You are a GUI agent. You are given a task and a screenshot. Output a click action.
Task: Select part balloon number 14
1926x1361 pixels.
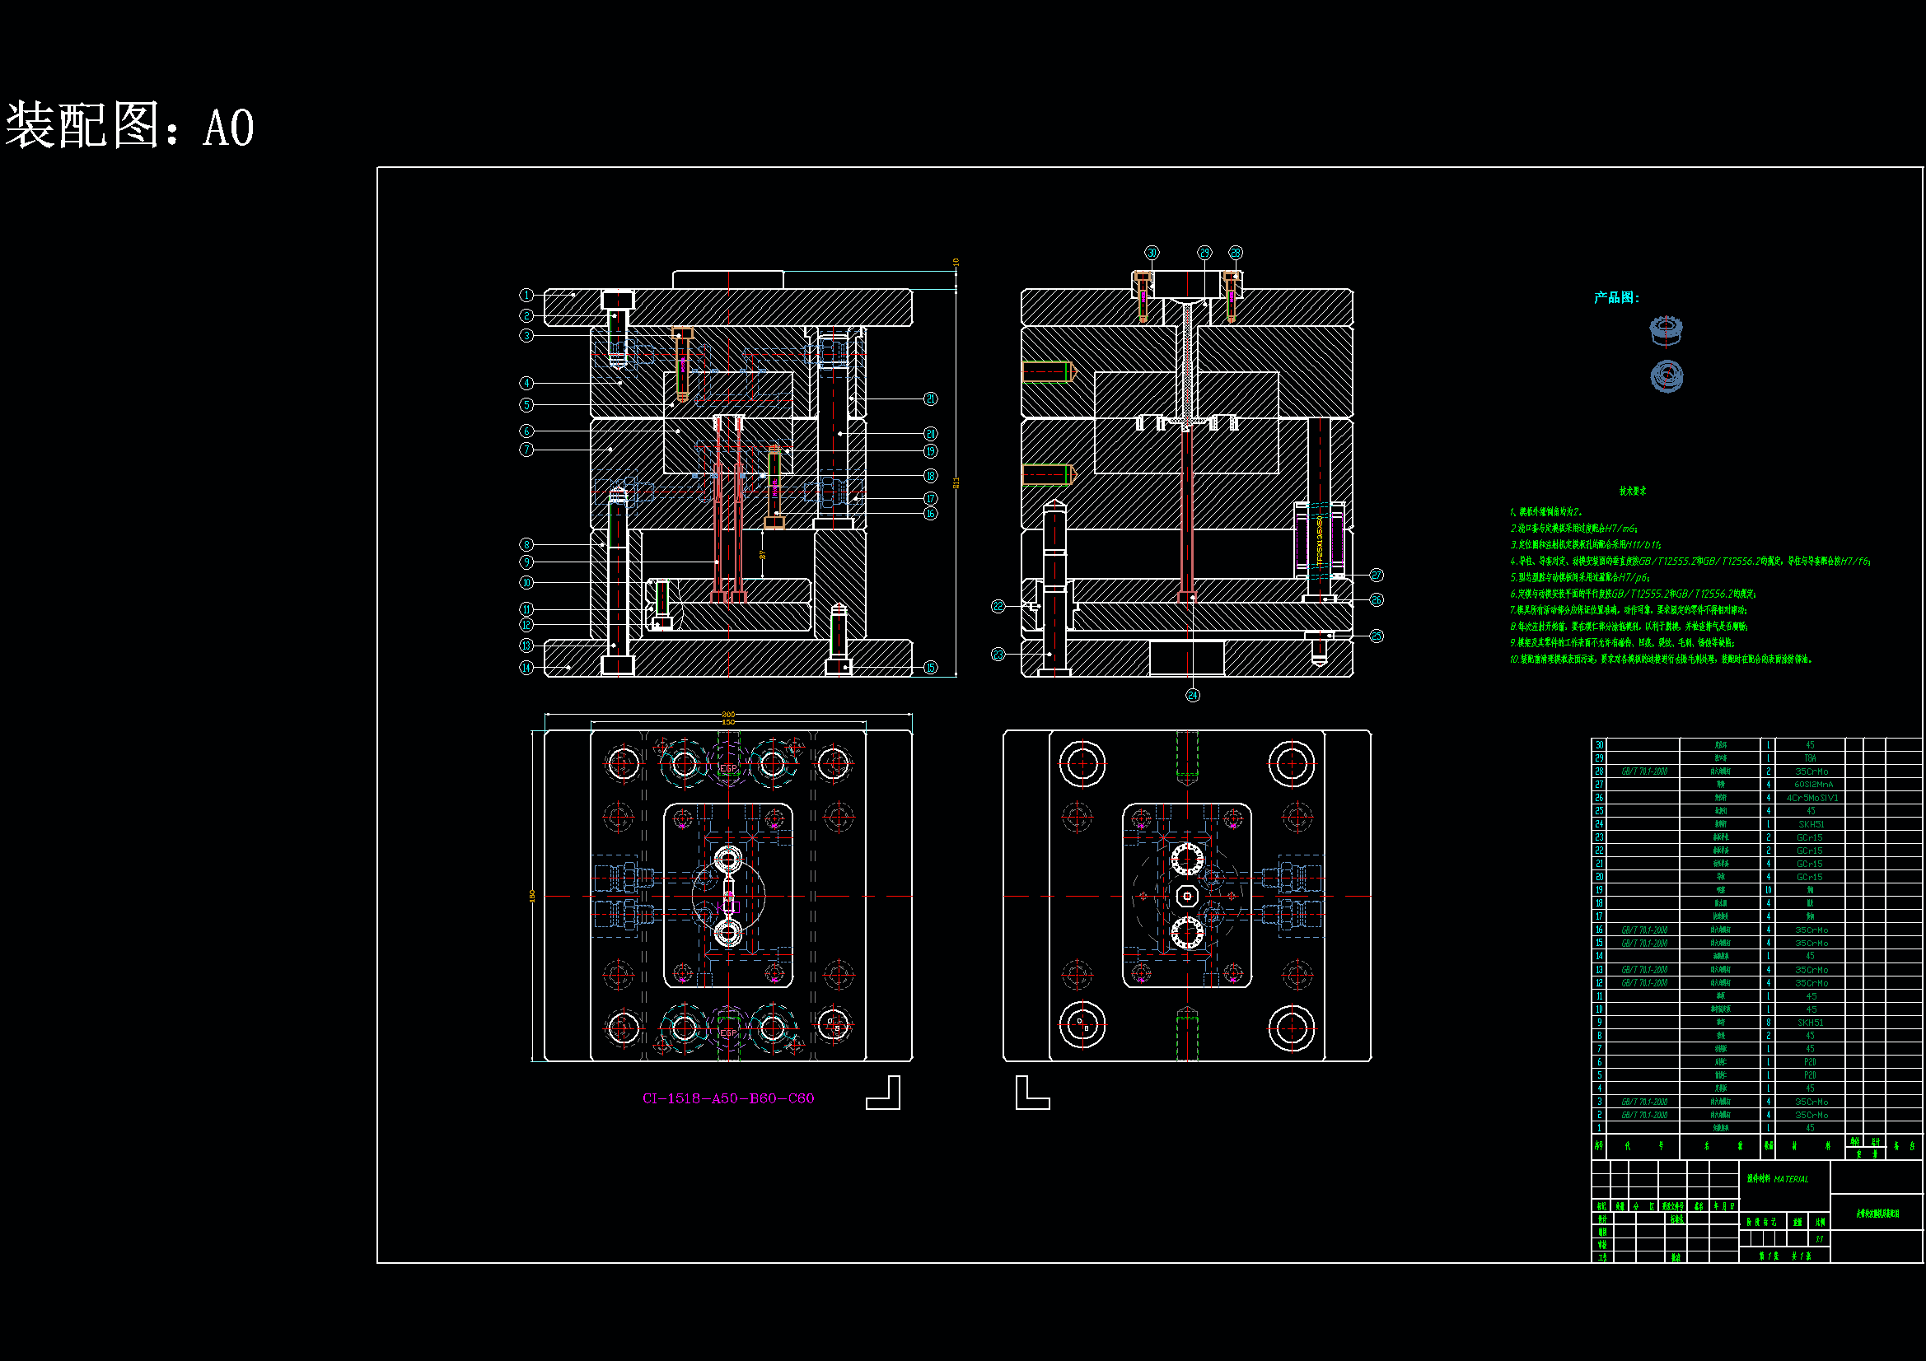click(x=526, y=668)
